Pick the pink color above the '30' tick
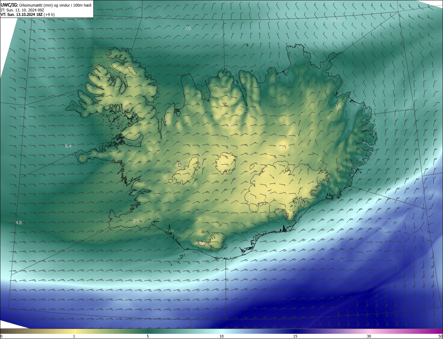 click(369, 331)
